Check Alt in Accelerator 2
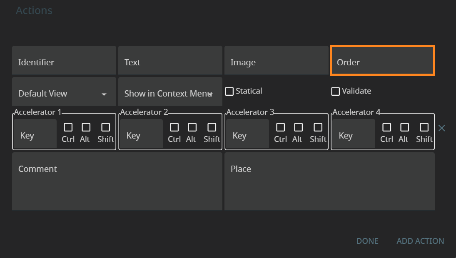 (x=192, y=127)
